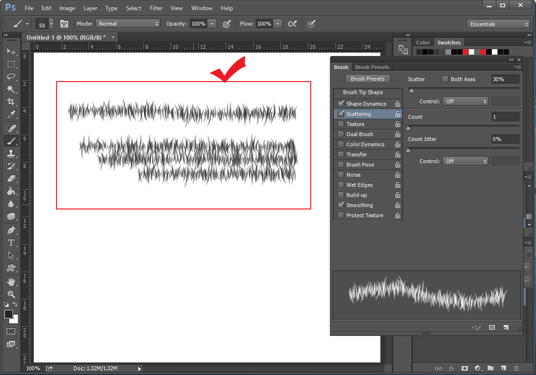
Task: Toggle pressure for size icon
Action: point(311,24)
